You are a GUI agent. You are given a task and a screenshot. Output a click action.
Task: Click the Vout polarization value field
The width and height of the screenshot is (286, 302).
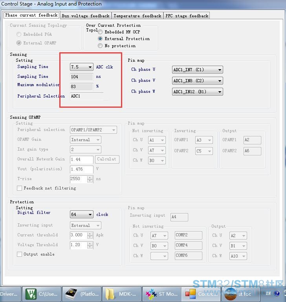coord(82,169)
